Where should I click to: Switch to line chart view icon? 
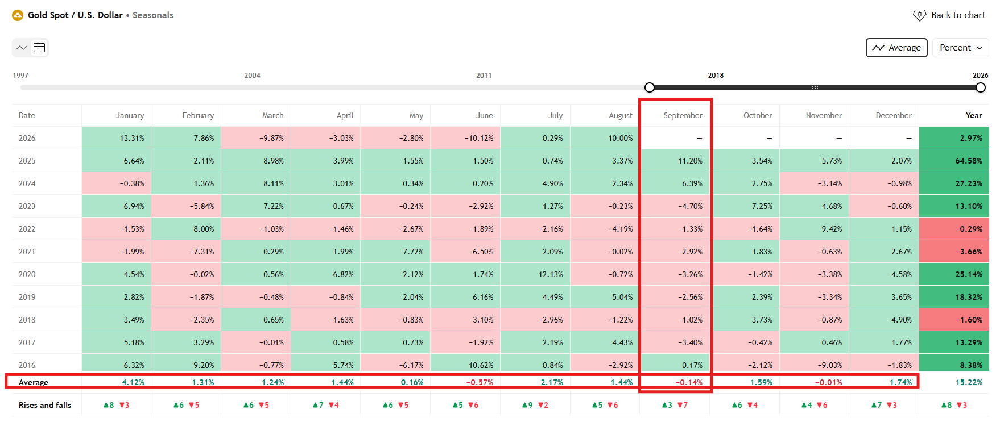(x=22, y=48)
